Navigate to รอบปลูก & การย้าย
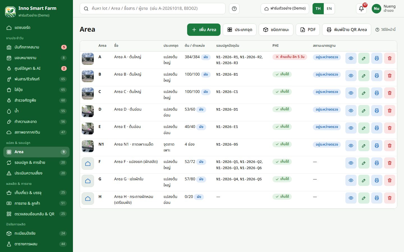Viewport: 404px width, 252px height. (36, 162)
